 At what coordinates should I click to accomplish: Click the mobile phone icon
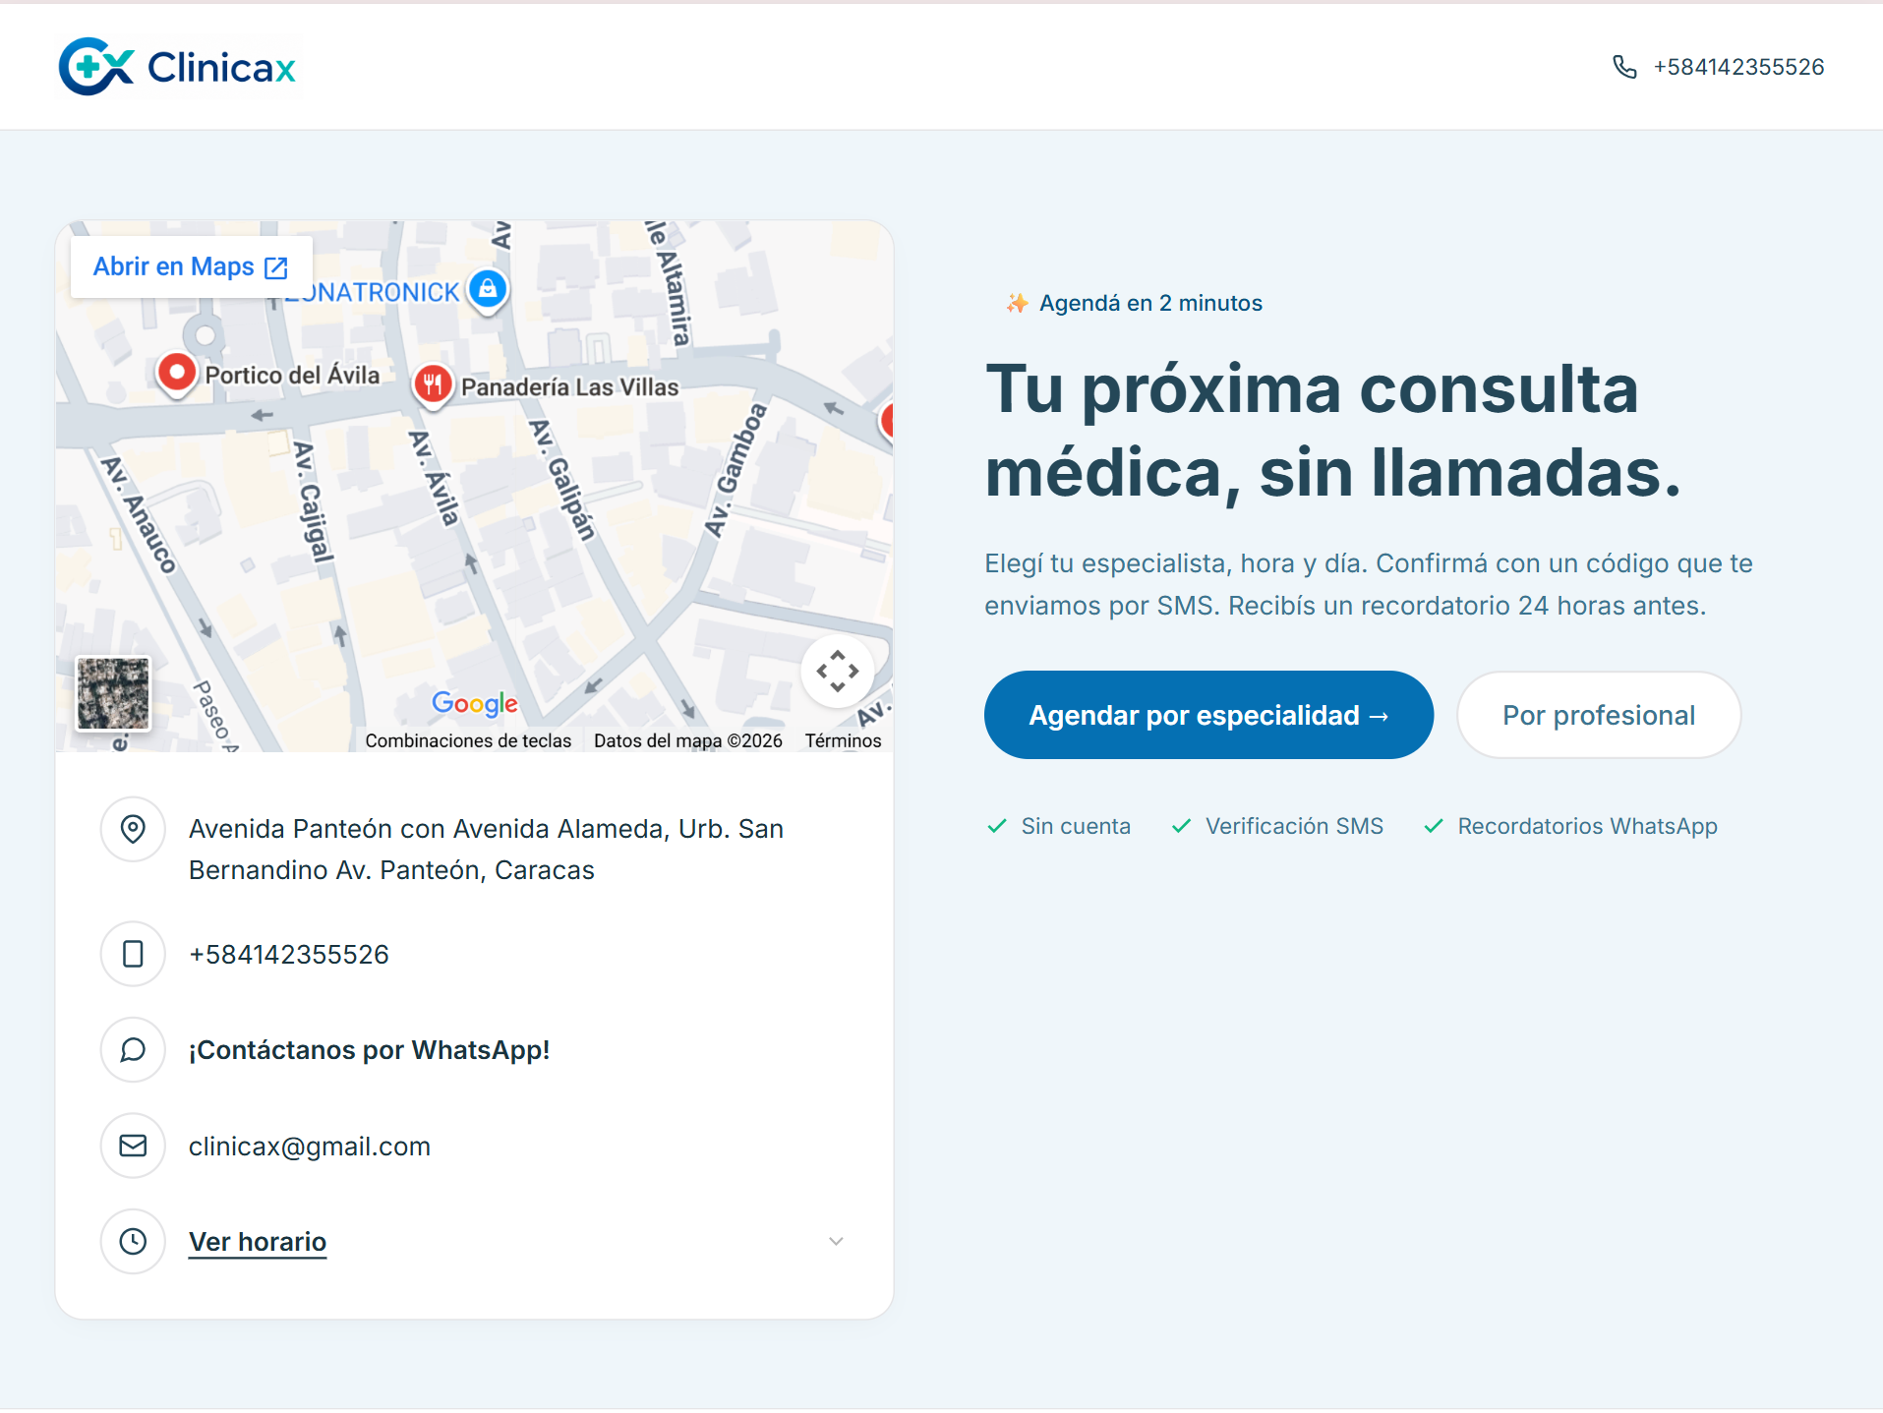(133, 954)
